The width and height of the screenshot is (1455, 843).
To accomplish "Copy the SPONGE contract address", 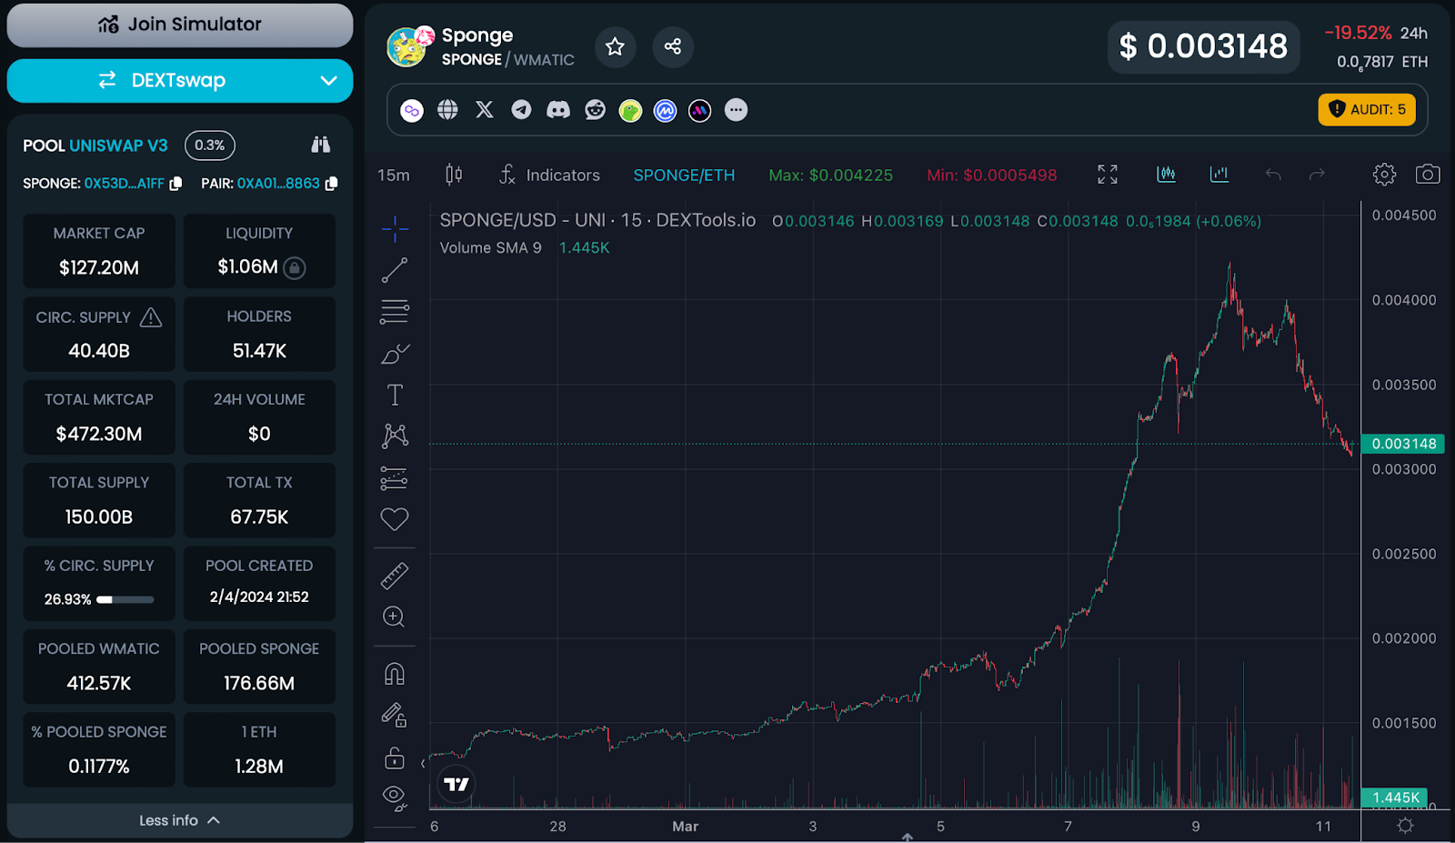I will pos(176,184).
